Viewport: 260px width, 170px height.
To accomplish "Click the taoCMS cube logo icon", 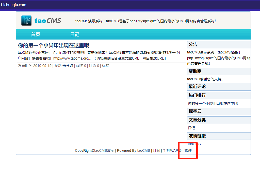I will pyautogui.click(x=26, y=21).
